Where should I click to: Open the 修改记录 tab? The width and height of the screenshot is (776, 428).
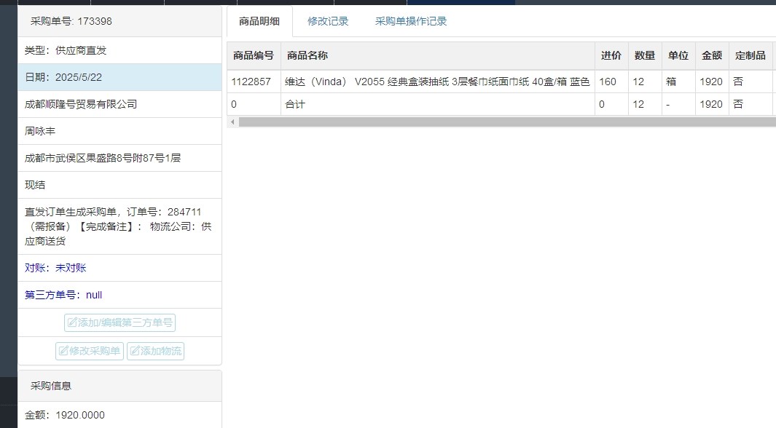click(328, 21)
